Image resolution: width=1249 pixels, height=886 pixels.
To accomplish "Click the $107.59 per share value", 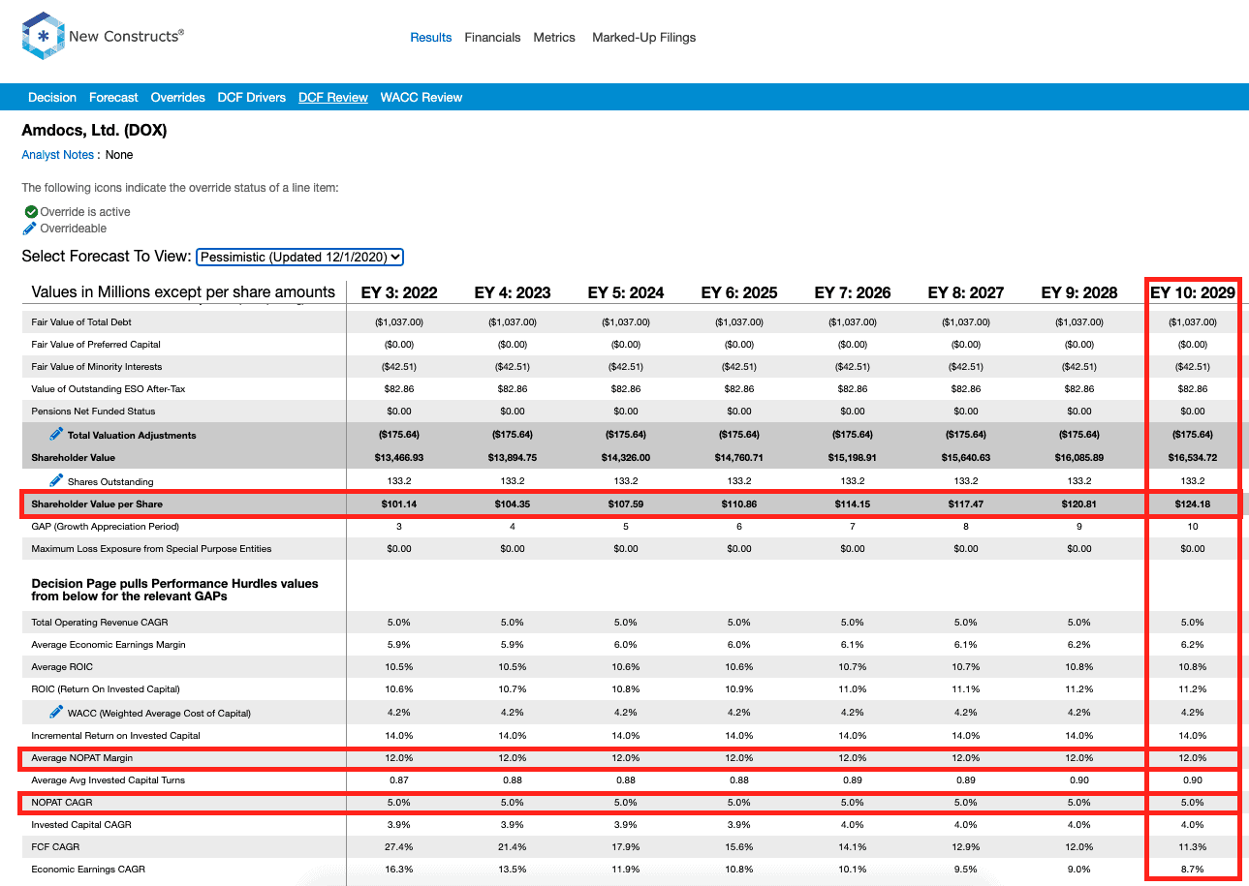I will pyautogui.click(x=626, y=504).
